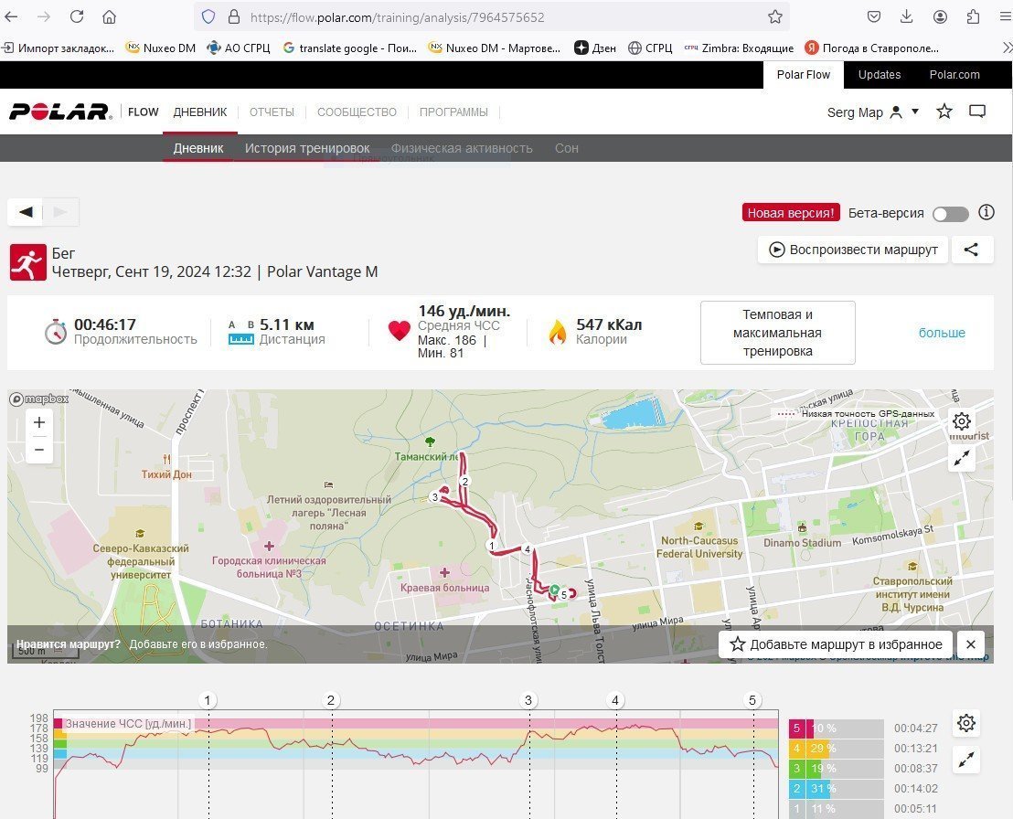
Task: Click the Polar logo
Action: [60, 112]
